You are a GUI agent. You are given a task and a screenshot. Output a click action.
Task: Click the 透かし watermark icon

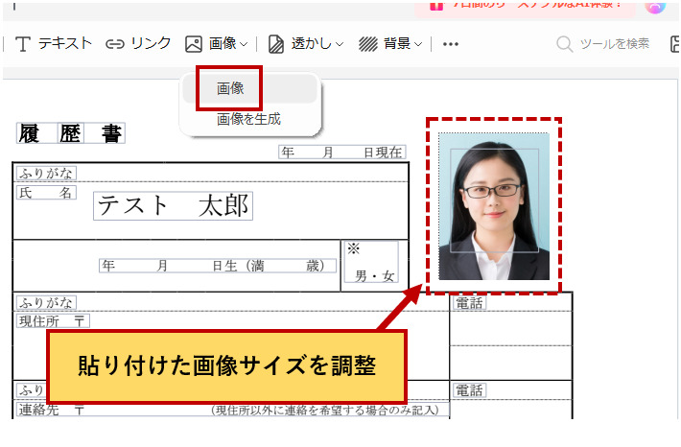(x=276, y=44)
